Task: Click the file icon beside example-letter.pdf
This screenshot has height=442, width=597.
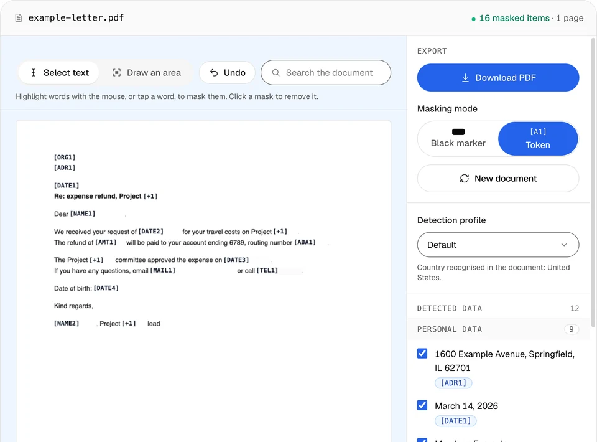Action: click(18, 18)
